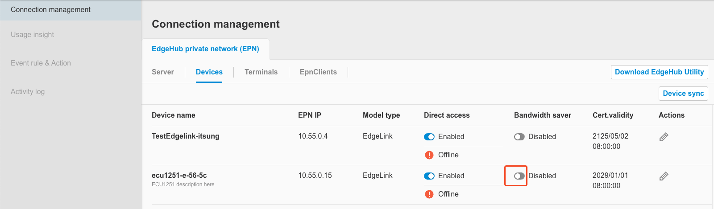
Task: Click the Bandwidth saver column header
Action: coord(543,115)
